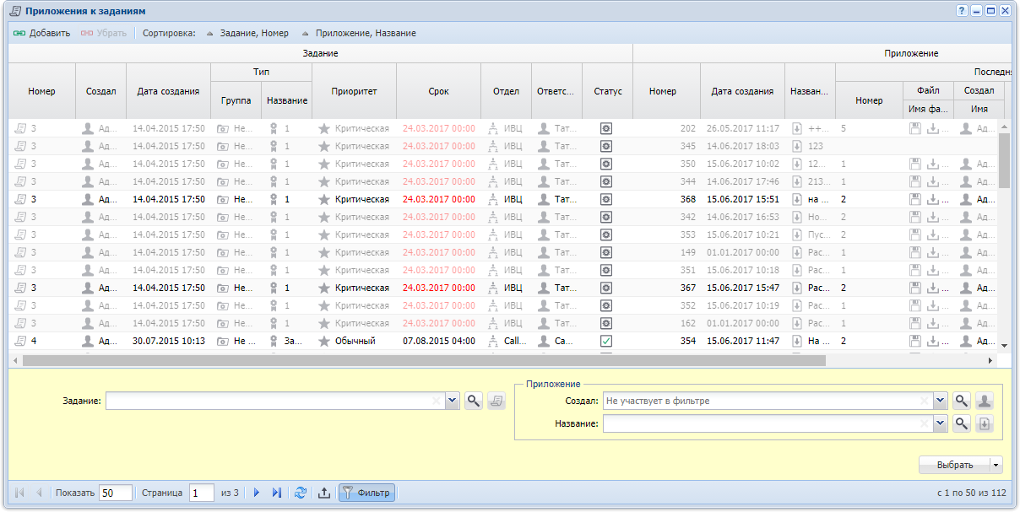
Task: Click the search magnifier next to Название
Action: point(962,423)
